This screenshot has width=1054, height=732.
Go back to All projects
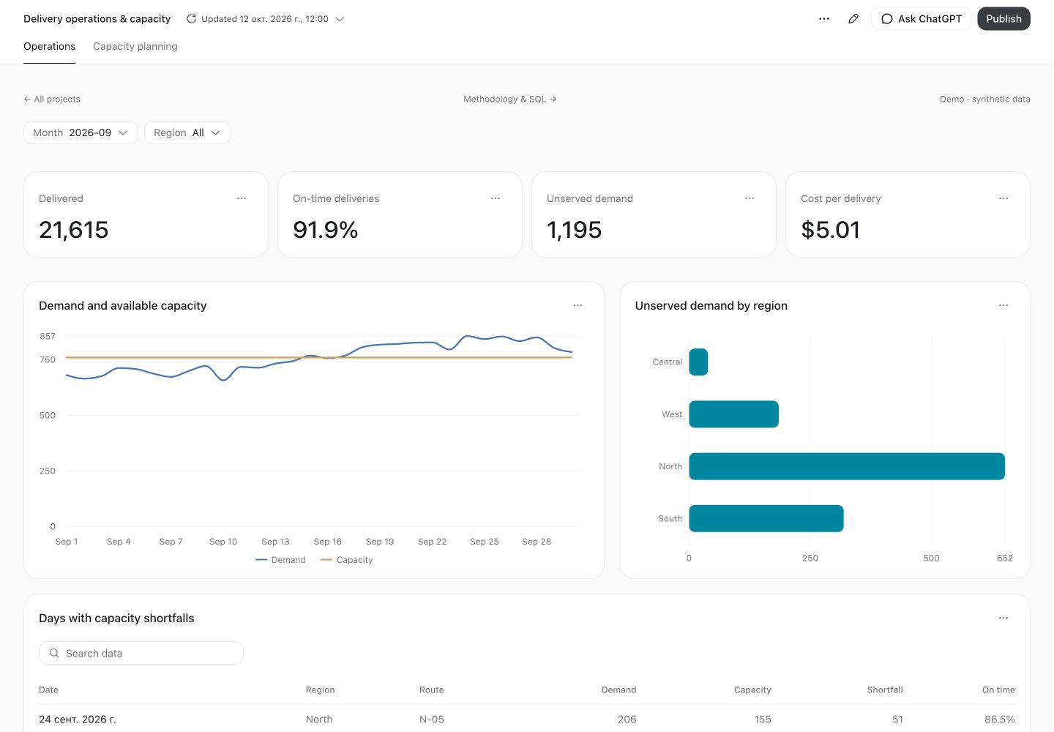[52, 99]
